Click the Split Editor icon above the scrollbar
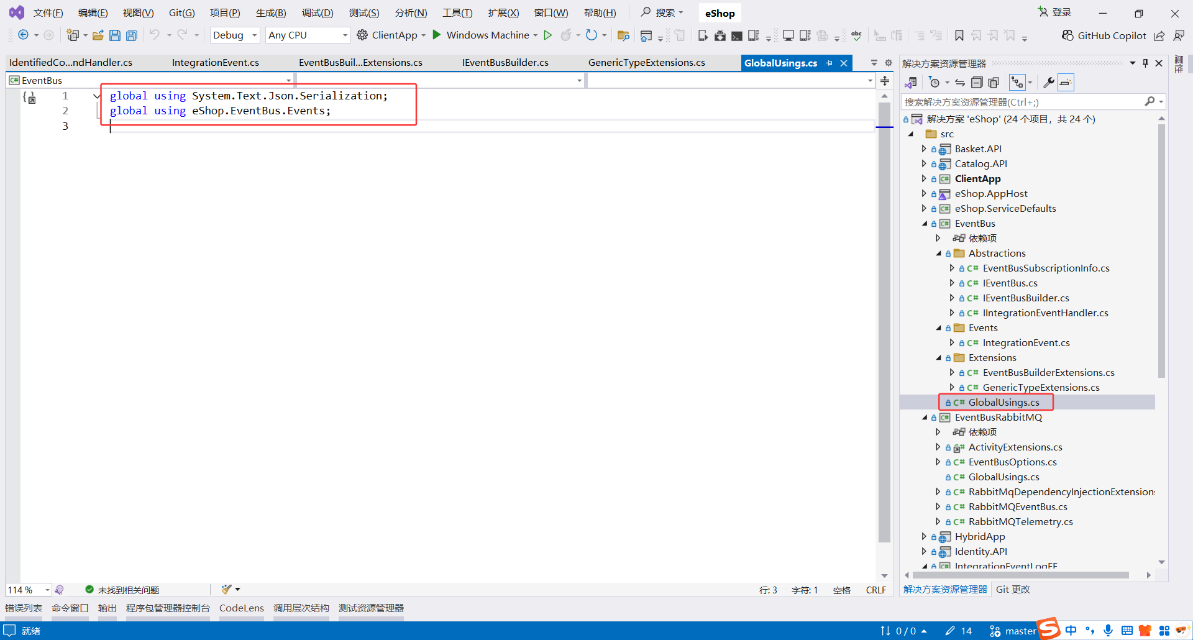Viewport: 1193px width, 640px height. click(x=885, y=81)
